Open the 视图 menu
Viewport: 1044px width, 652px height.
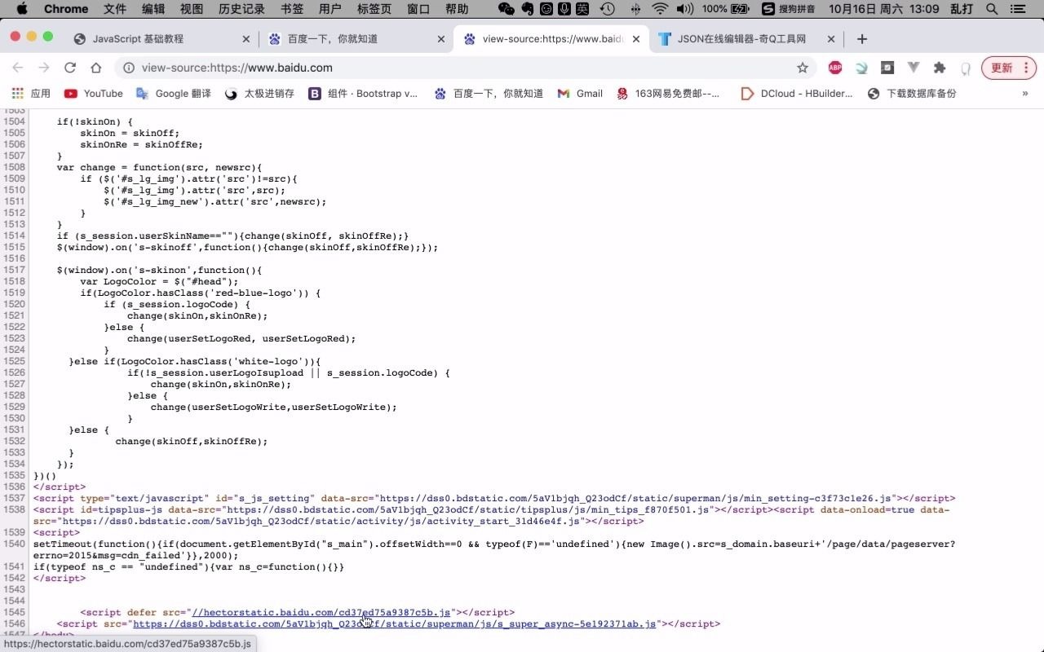click(x=192, y=9)
